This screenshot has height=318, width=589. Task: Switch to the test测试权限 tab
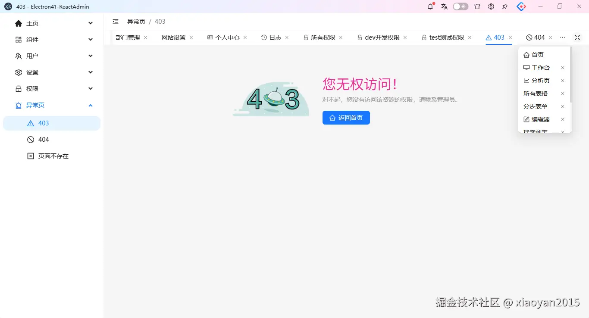pyautogui.click(x=443, y=37)
